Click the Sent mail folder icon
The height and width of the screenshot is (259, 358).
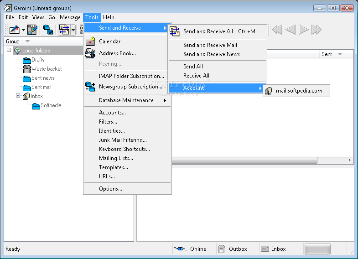click(x=27, y=88)
